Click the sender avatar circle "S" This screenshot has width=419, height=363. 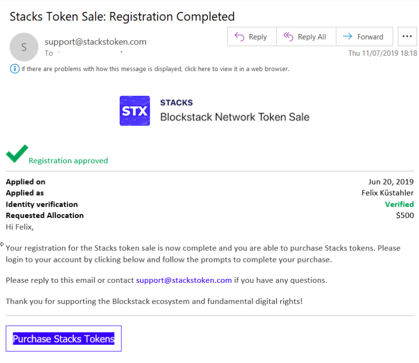click(24, 47)
